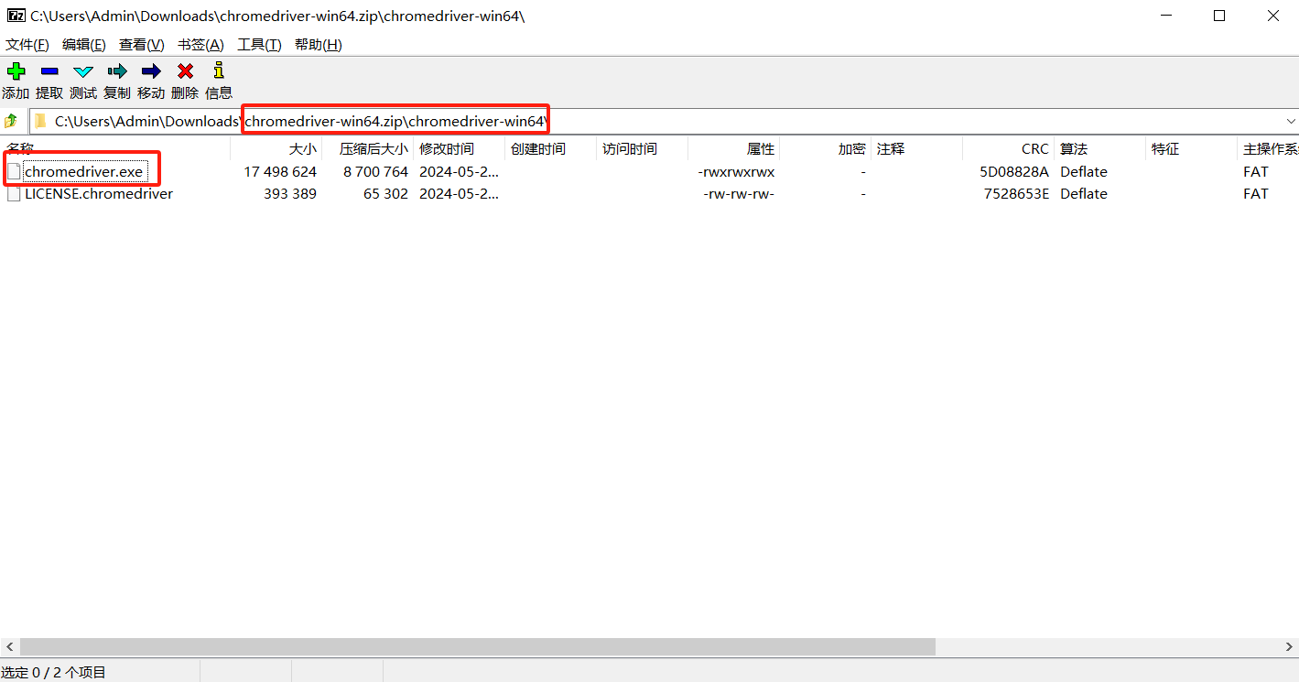Image resolution: width=1299 pixels, height=682 pixels.
Task: Select the LICENSE.chromedriver file name
Action: tap(99, 194)
